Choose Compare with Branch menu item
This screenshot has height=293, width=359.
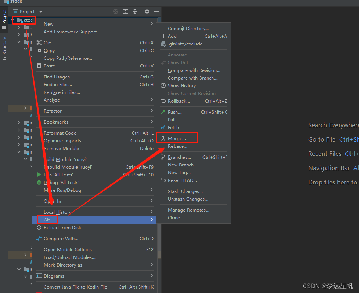194,78
